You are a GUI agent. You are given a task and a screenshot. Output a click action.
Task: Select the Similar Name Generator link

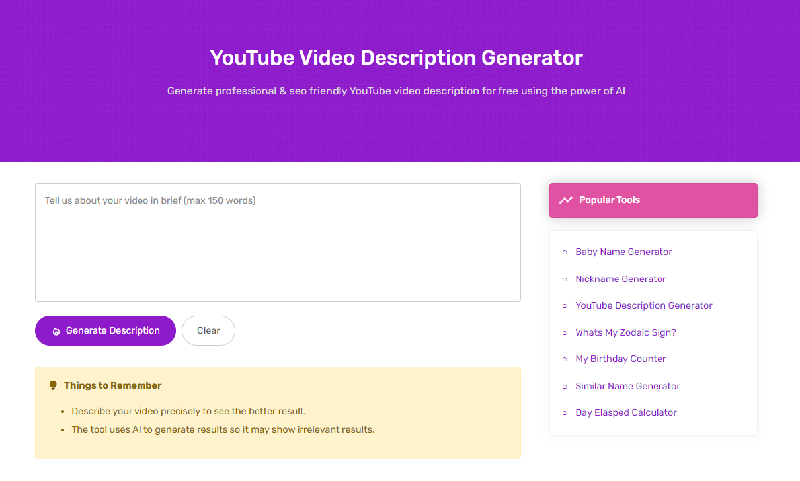coord(627,386)
